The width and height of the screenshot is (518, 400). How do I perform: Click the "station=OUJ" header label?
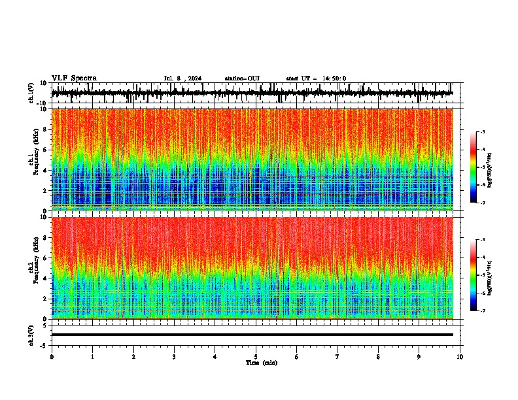coord(242,78)
